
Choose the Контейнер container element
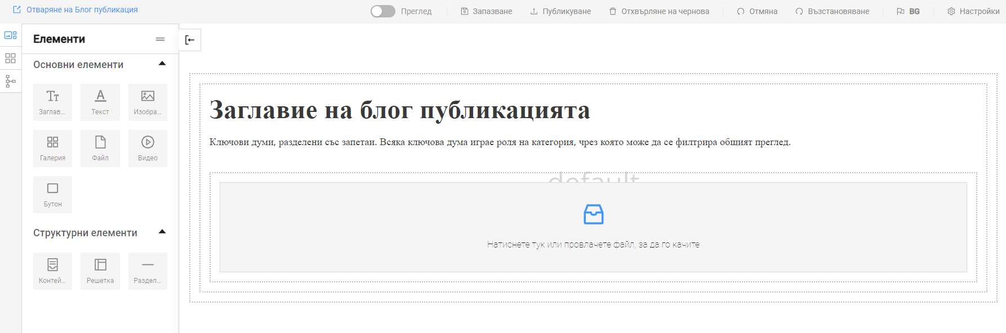pyautogui.click(x=52, y=271)
